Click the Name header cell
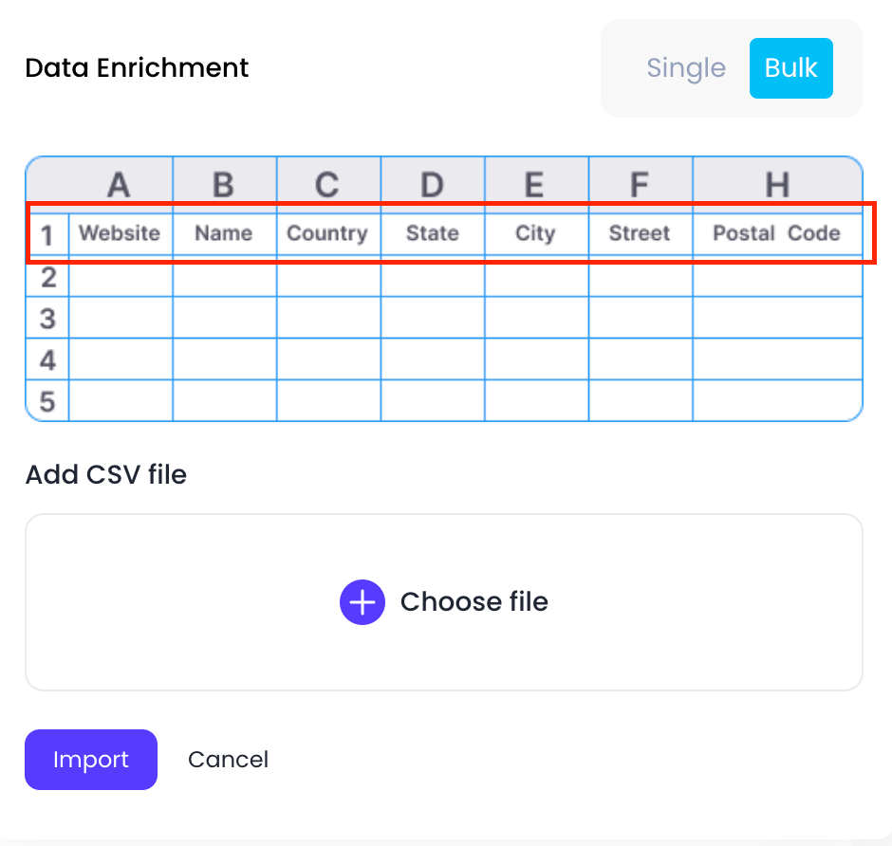 224,233
